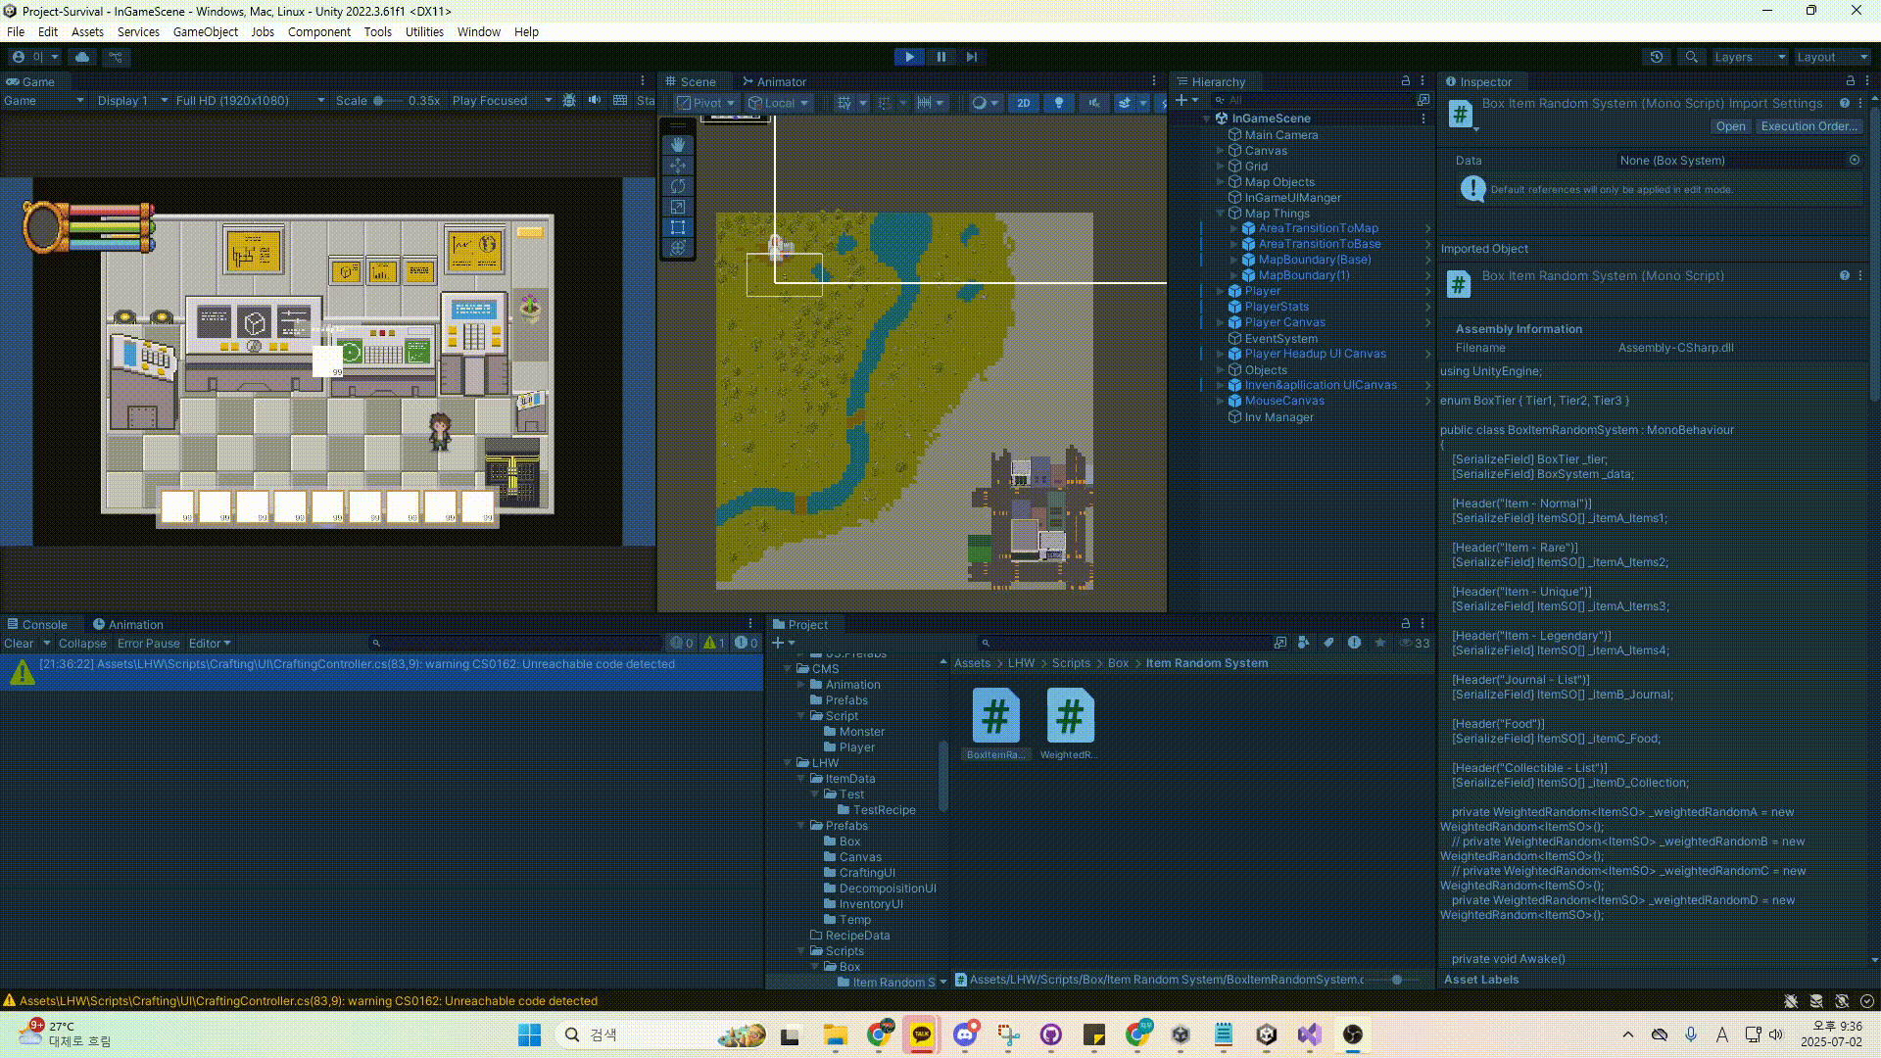Select the Move tool in Scene toolbar
The width and height of the screenshot is (1881, 1058).
pos(678,165)
